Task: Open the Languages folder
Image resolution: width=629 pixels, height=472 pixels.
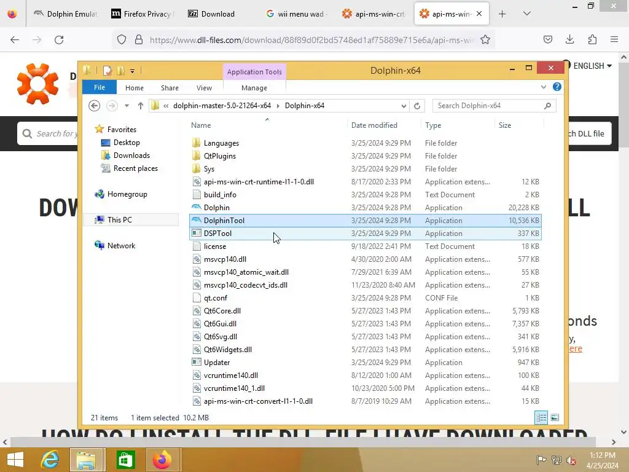Action: click(221, 143)
